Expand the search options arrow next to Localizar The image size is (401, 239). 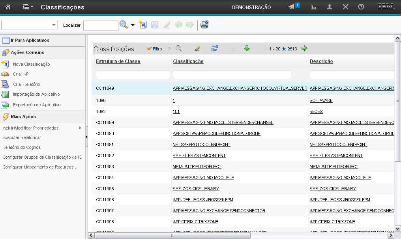[133, 25]
